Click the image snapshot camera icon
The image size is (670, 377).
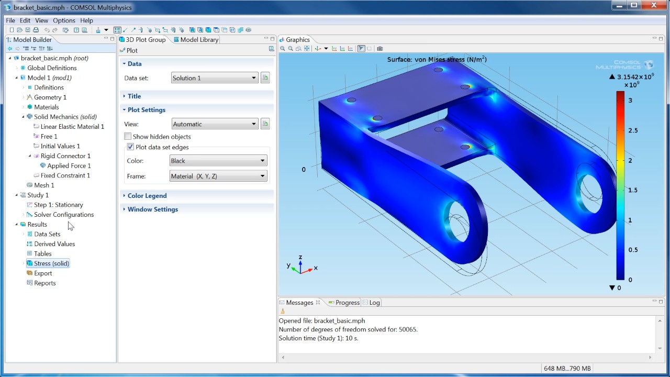(x=380, y=48)
